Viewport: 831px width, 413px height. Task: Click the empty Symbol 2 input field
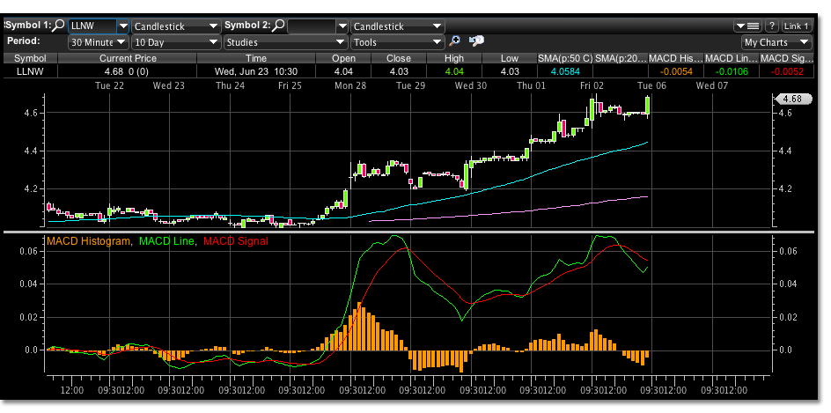click(311, 26)
